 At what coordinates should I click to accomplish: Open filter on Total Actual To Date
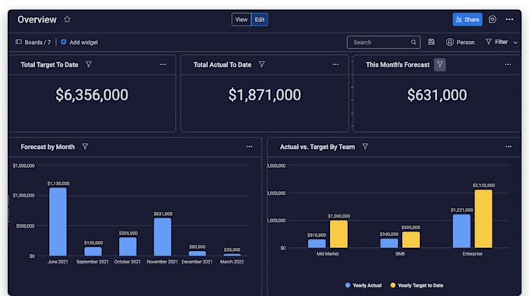[261, 64]
